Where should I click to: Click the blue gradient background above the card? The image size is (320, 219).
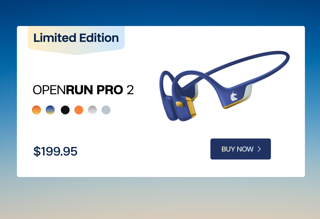[160, 12]
